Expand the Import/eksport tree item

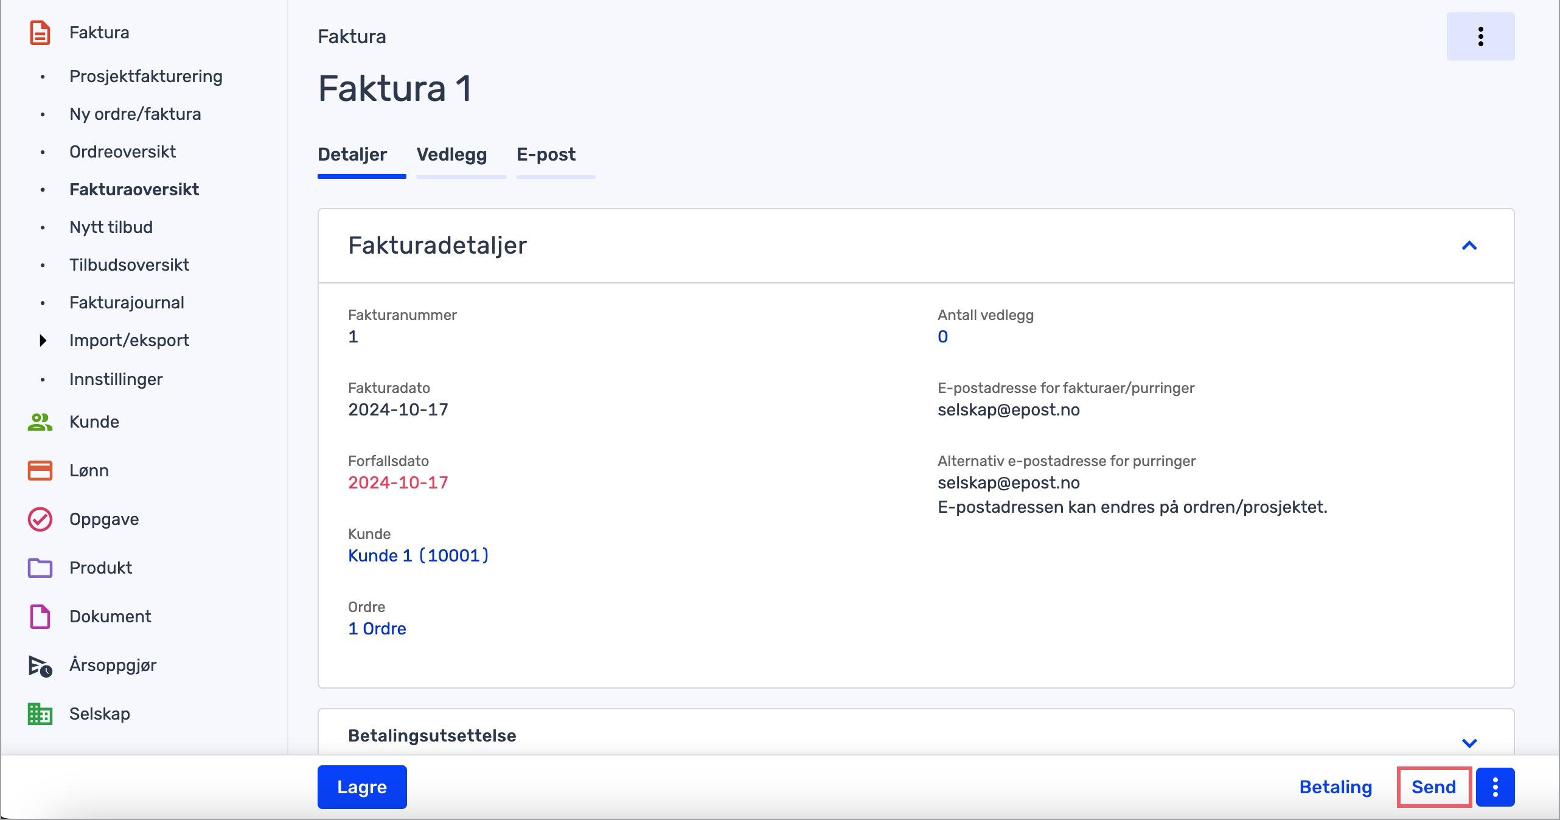[43, 341]
